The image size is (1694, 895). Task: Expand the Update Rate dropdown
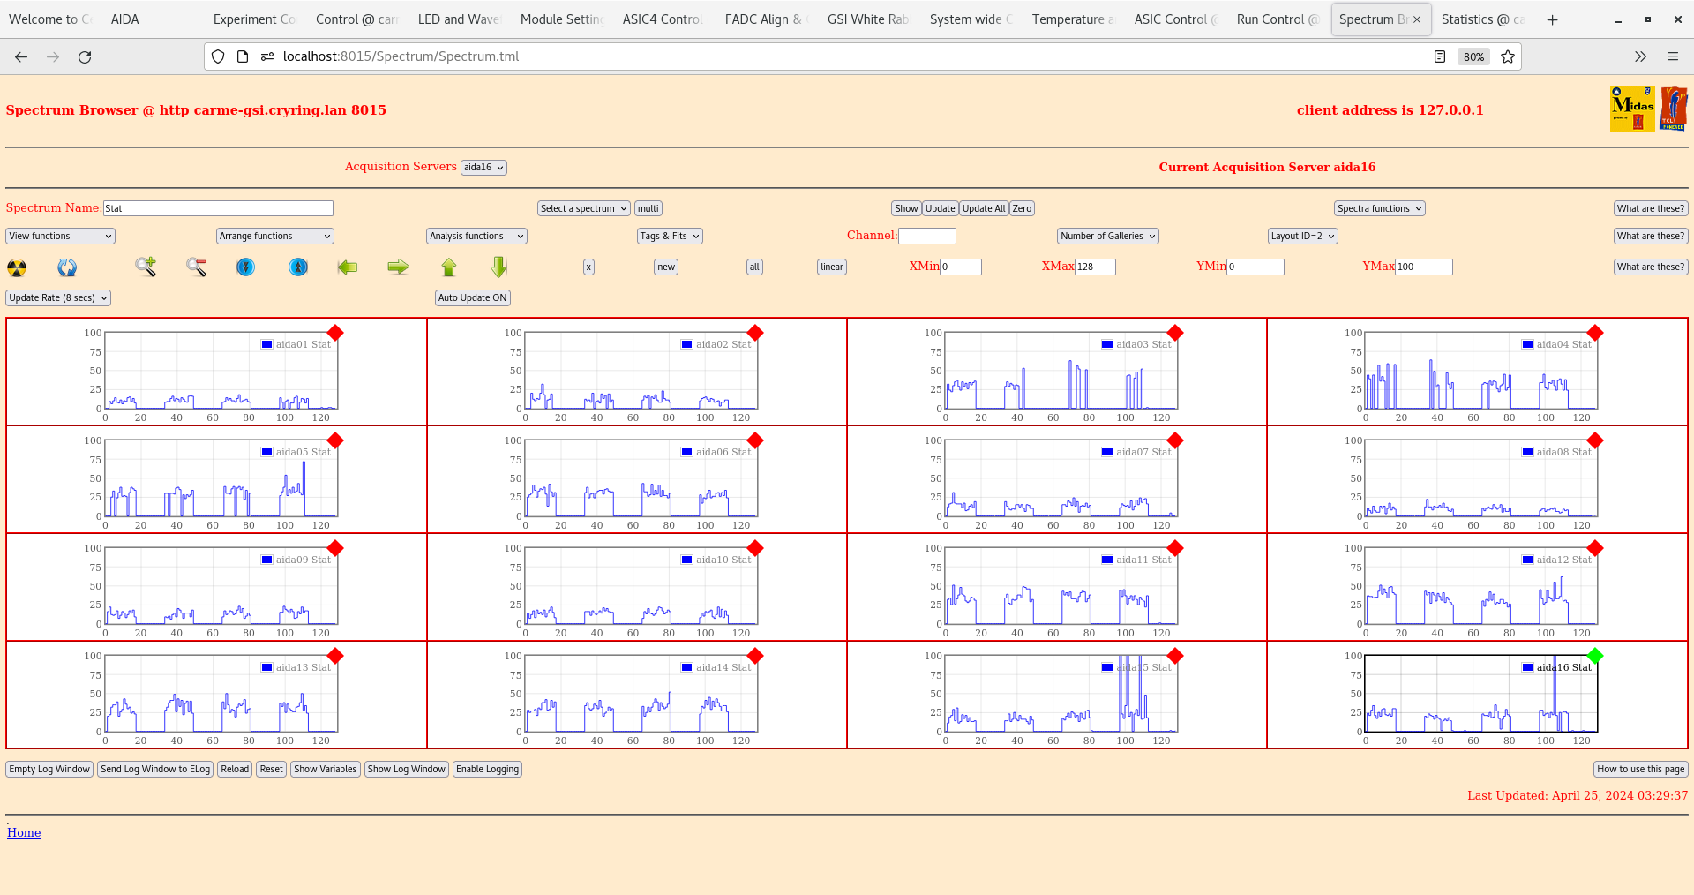tap(58, 298)
